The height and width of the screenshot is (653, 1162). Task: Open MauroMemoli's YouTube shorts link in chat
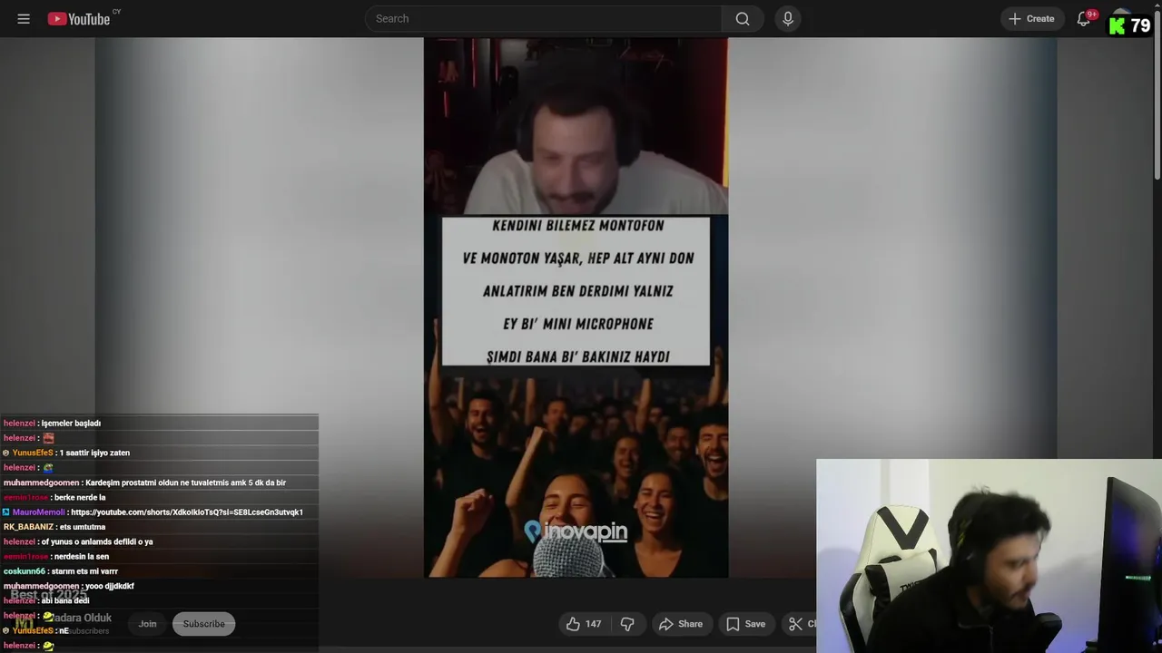[187, 512]
